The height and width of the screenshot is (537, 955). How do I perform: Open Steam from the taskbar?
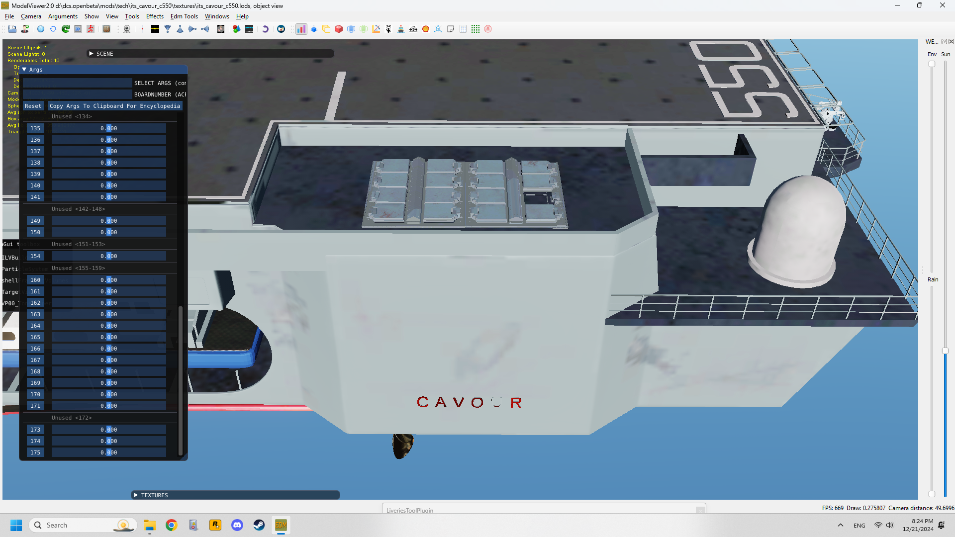(259, 525)
